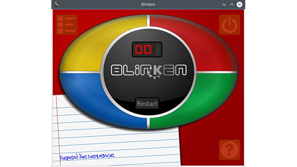Click the power quit icon

tap(229, 24)
